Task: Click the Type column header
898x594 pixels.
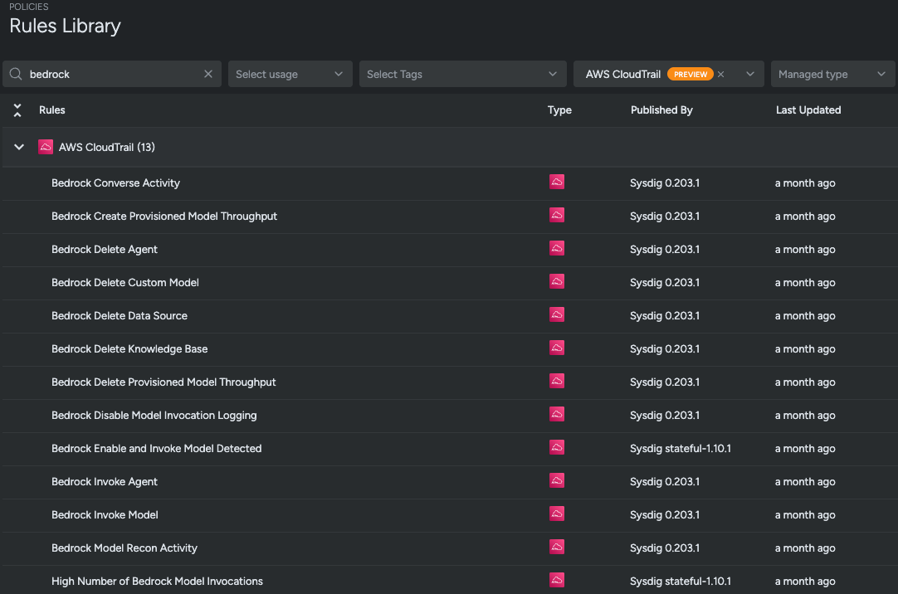Action: pos(559,110)
